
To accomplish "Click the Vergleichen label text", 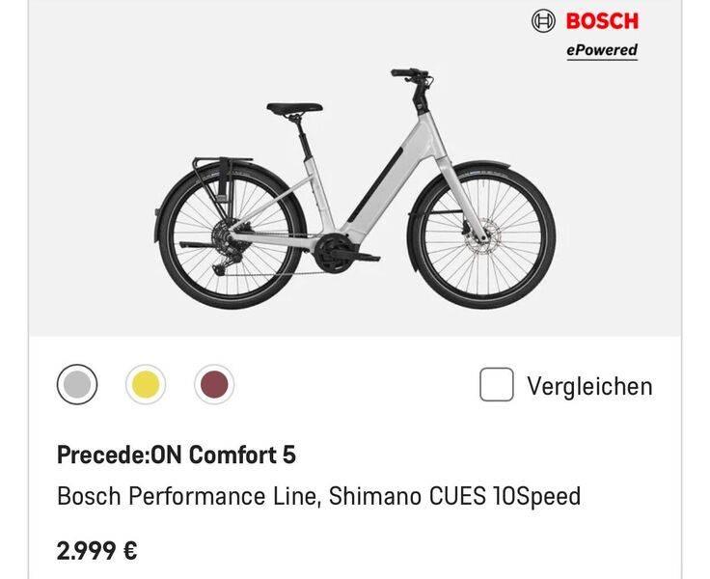I will click(x=589, y=387).
